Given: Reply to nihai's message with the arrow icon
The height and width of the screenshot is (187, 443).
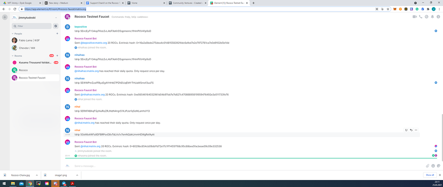Looking at the screenshot, I should click(x=411, y=130).
